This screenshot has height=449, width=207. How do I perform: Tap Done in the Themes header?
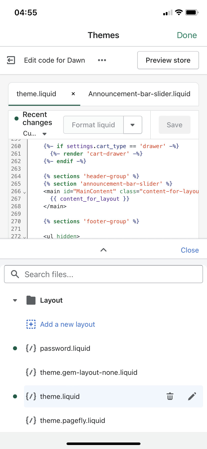tap(187, 35)
